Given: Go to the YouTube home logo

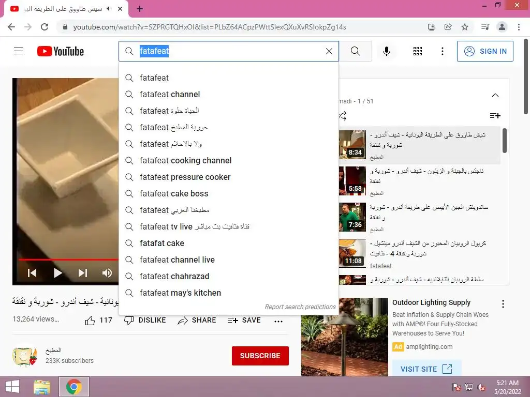Looking at the screenshot, I should (x=61, y=51).
